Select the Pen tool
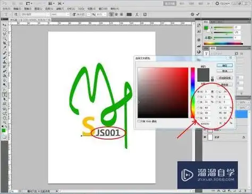The width and height of the screenshot is (252, 194). point(4,90)
